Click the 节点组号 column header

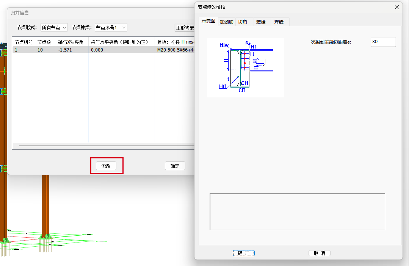coord(24,42)
